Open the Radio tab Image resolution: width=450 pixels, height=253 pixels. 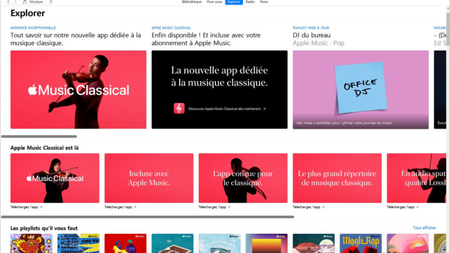pos(250,2)
